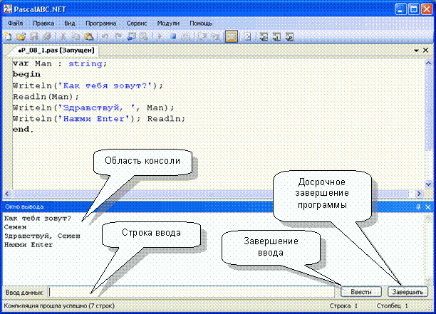Toggle the highlighted output window toolbar button

point(232,36)
